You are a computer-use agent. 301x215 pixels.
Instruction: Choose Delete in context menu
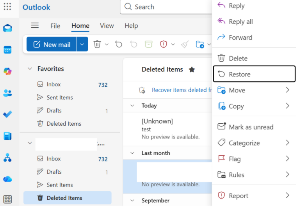click(254, 58)
